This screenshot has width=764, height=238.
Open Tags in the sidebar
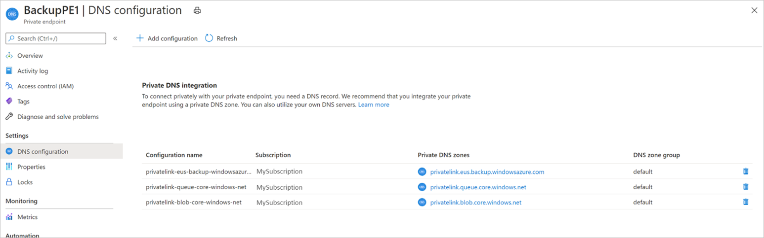point(23,102)
